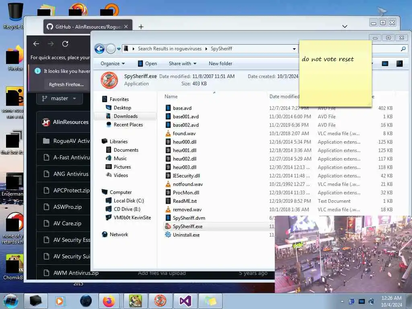The image size is (412, 309).
Task: Click Refresh Firefox button
Action: [x=66, y=84]
